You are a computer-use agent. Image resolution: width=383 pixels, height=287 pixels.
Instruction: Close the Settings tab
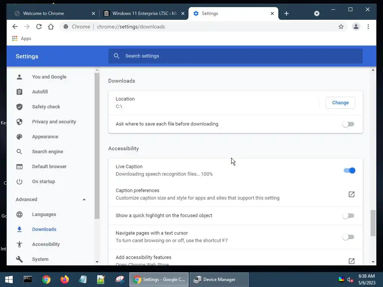[272, 13]
